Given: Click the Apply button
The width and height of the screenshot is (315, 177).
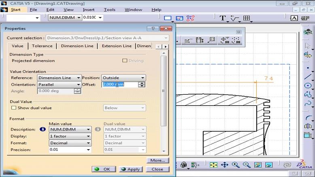Looking at the screenshot, I should coord(131,169).
